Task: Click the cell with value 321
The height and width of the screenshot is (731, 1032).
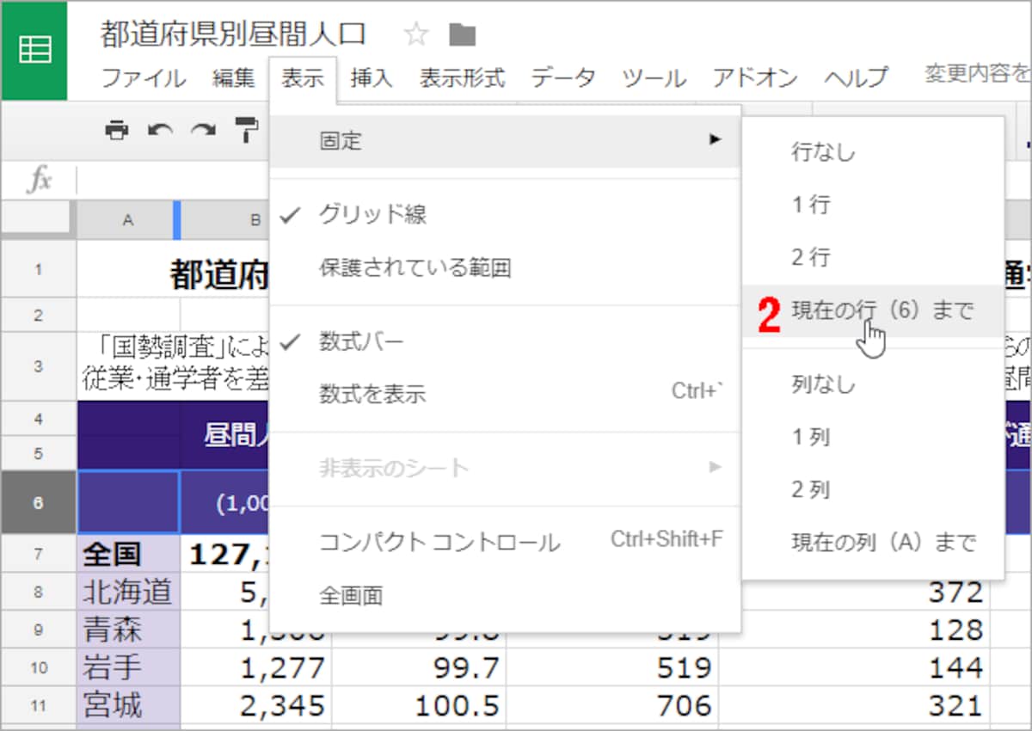Action: pos(854,706)
